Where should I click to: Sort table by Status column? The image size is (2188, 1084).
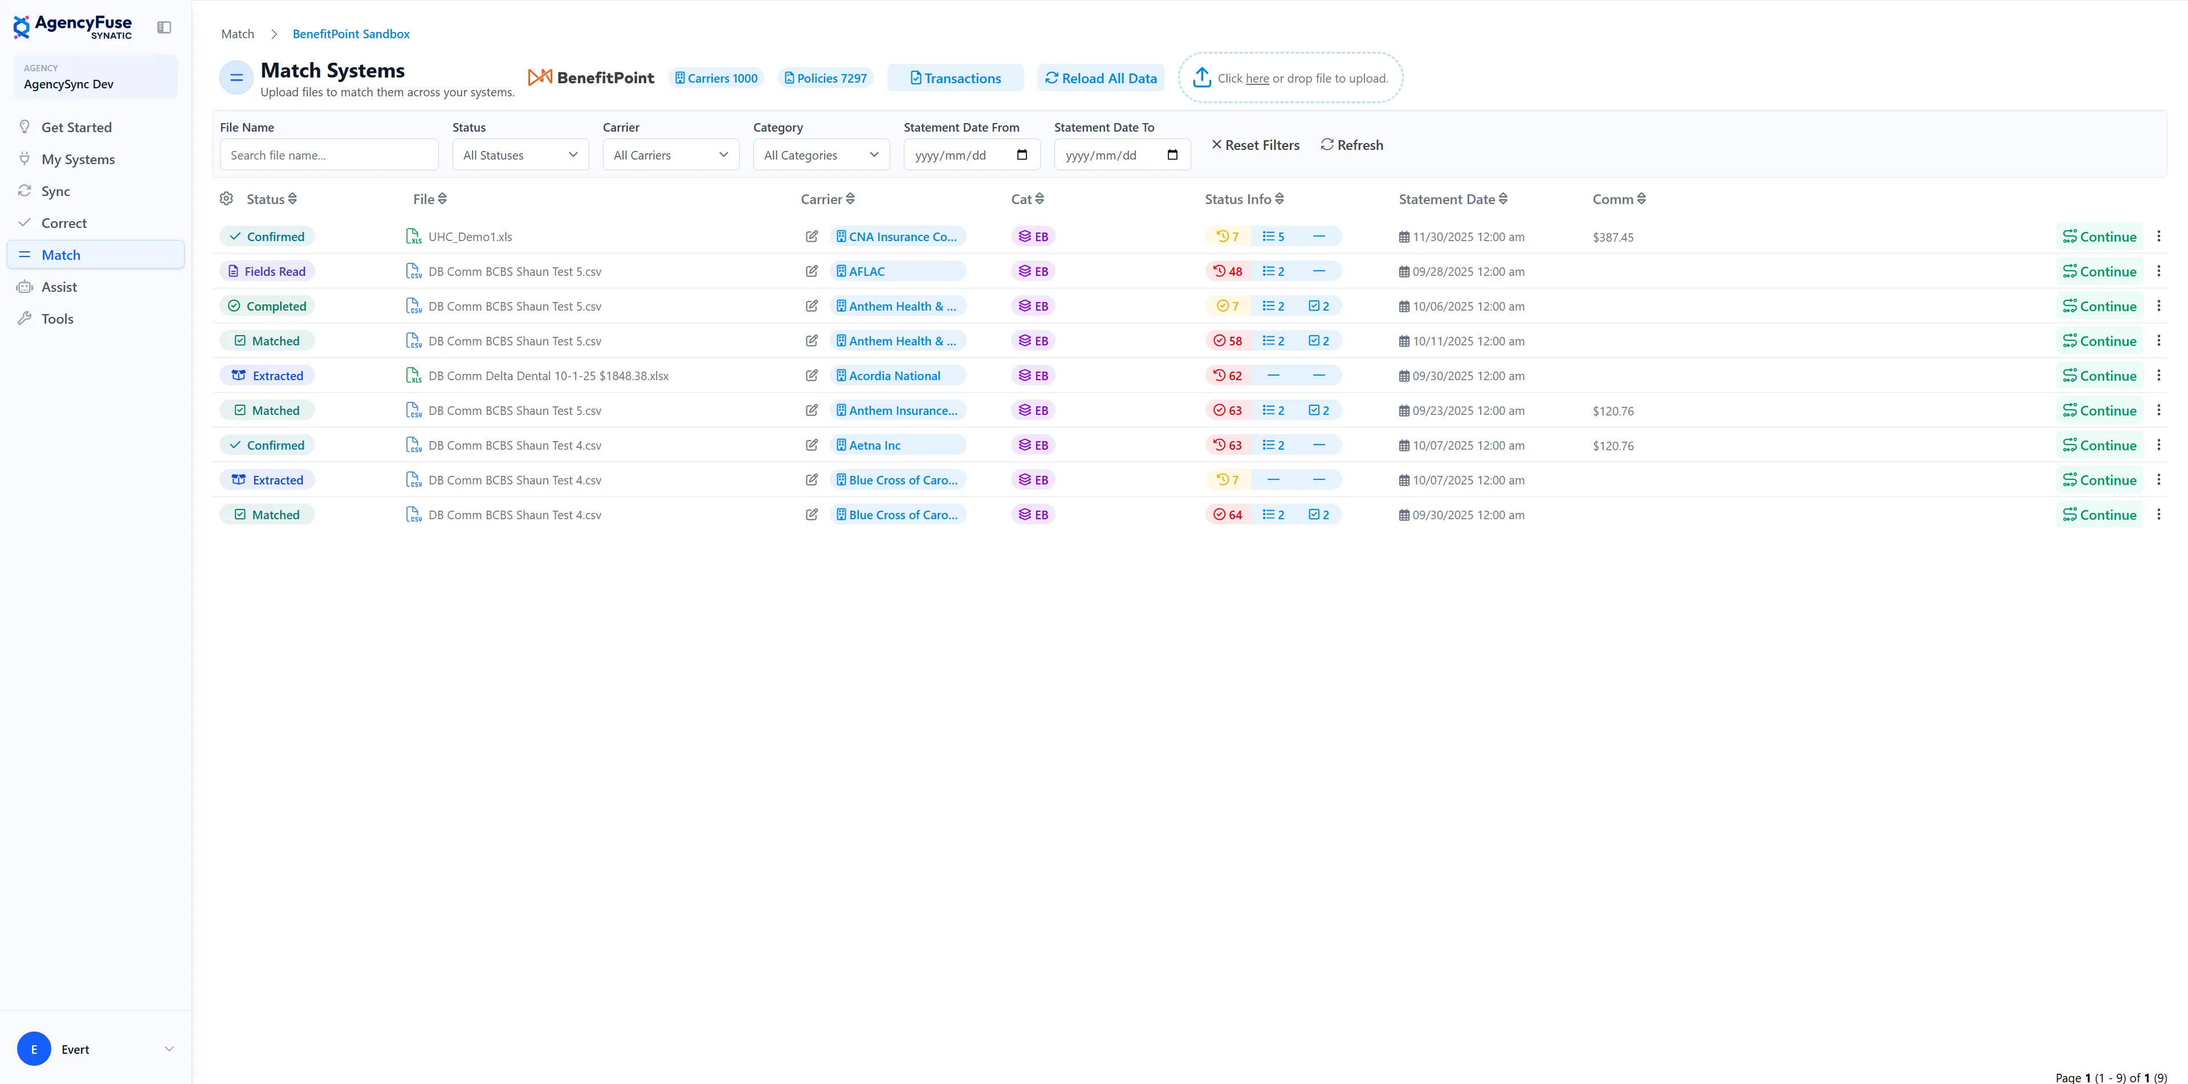pyautogui.click(x=272, y=199)
